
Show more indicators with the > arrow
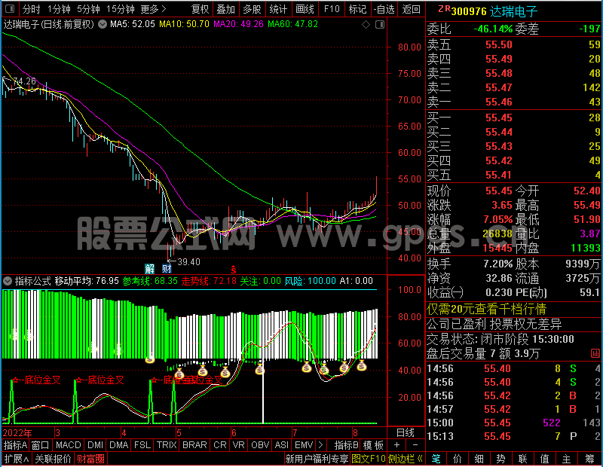[x=320, y=445]
